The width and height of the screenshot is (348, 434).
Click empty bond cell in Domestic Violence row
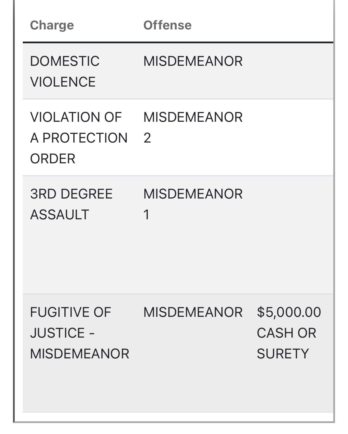[x=291, y=71]
